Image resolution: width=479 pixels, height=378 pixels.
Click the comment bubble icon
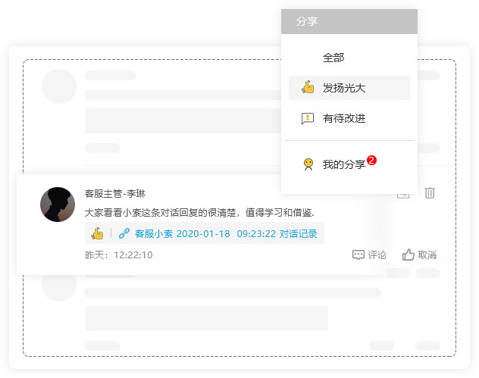(358, 255)
